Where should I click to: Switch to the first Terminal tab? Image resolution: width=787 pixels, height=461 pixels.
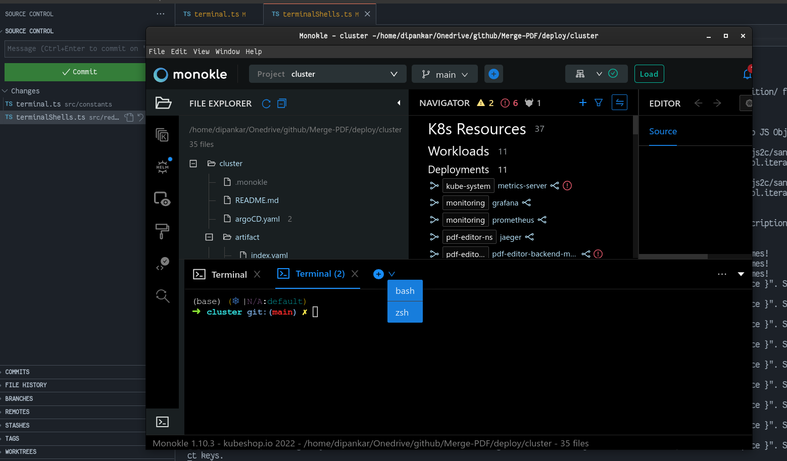coord(220,274)
